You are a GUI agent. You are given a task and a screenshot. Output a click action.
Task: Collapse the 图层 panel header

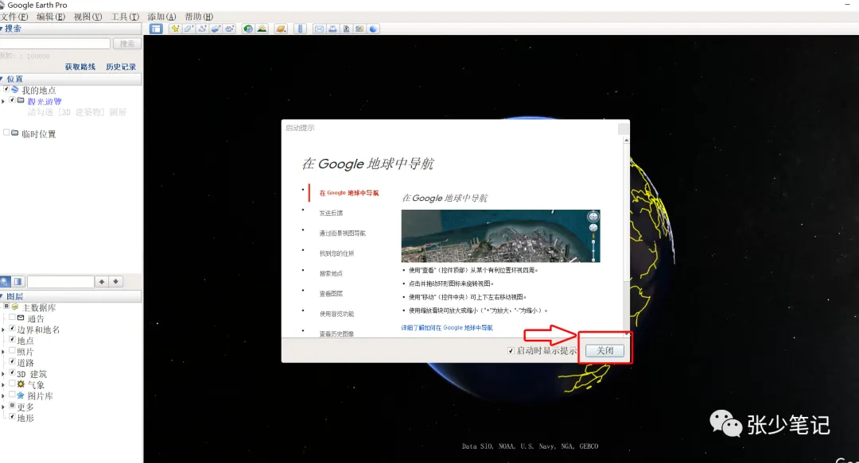[x=71, y=296]
